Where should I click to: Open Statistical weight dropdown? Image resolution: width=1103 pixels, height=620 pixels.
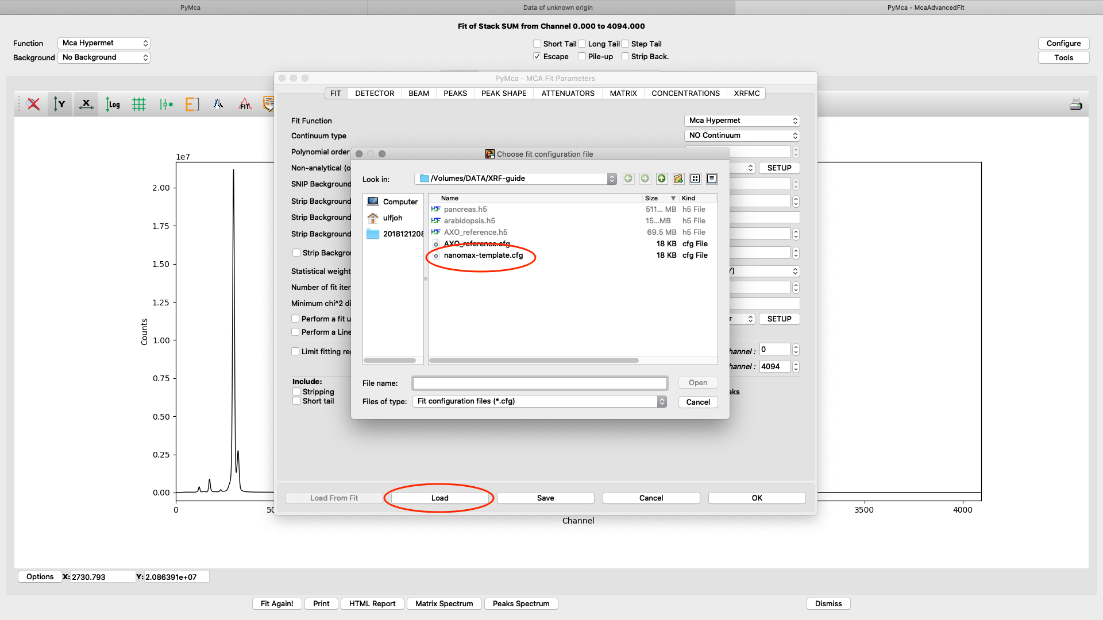(x=764, y=271)
